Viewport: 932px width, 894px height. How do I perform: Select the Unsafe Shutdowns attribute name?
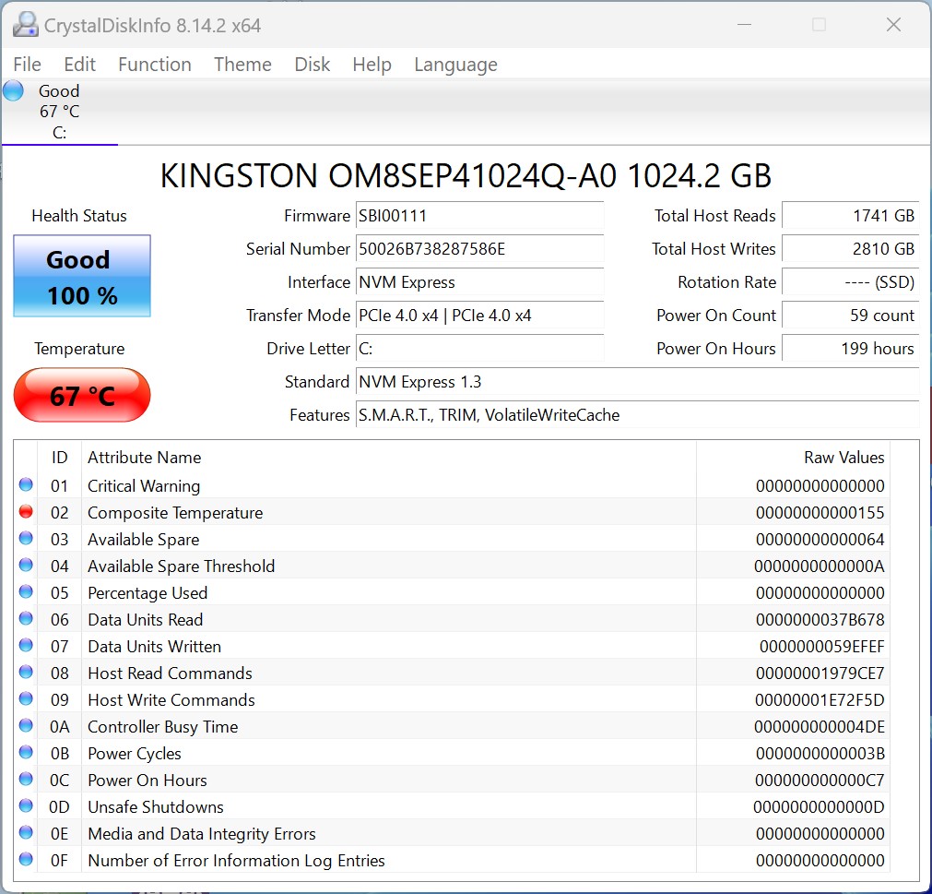(156, 807)
